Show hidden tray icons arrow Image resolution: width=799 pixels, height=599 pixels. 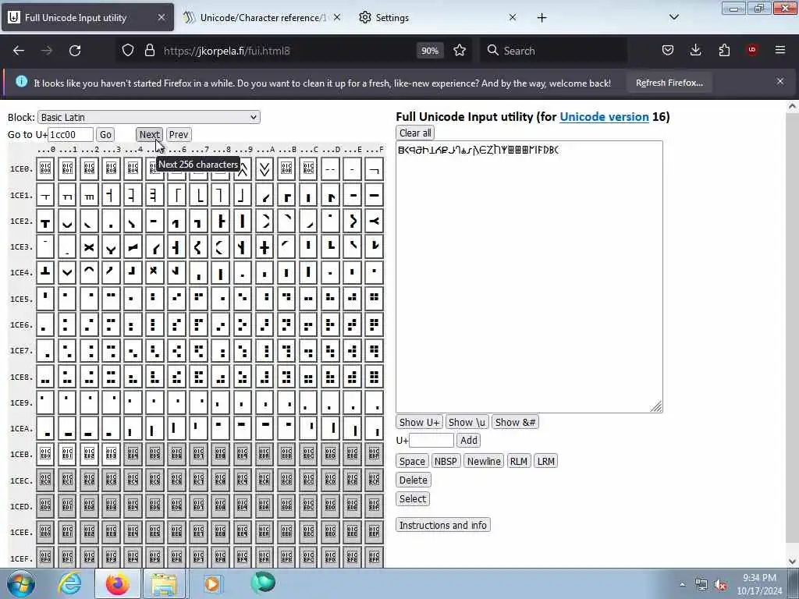coord(682,585)
